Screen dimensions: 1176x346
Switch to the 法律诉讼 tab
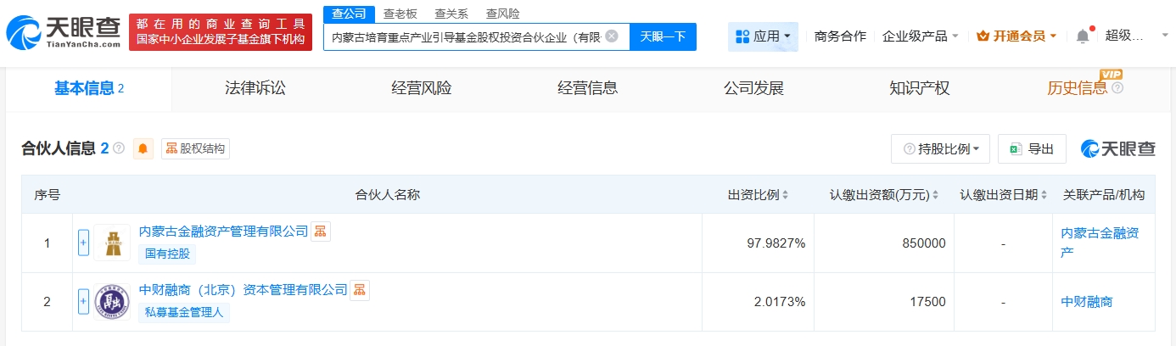pos(255,88)
